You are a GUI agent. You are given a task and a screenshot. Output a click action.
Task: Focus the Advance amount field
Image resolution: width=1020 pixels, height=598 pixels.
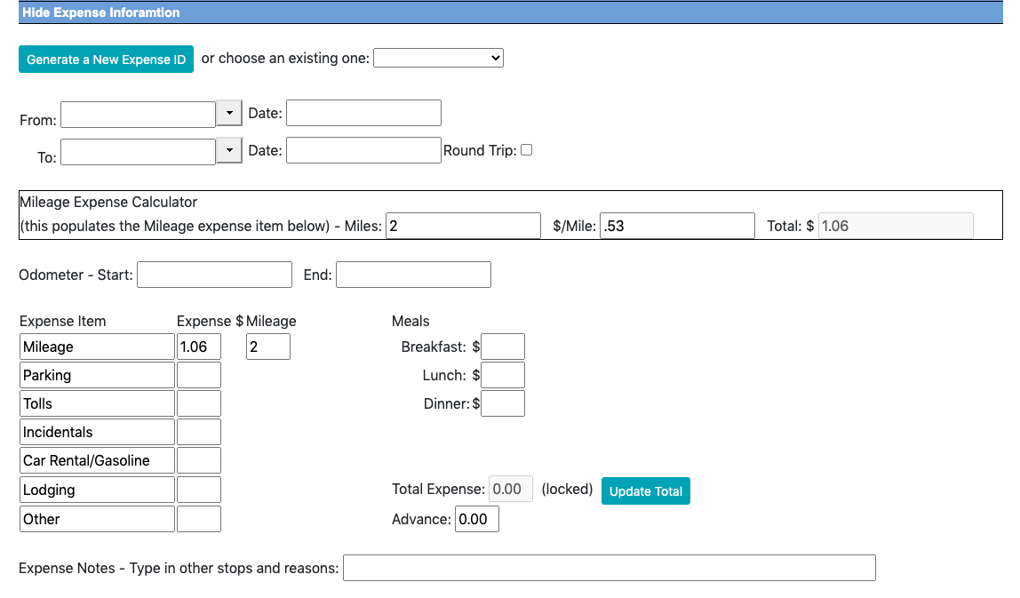(476, 519)
